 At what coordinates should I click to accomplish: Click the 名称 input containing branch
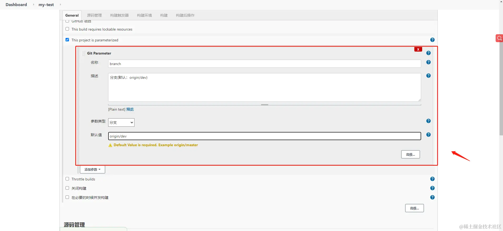coord(265,64)
